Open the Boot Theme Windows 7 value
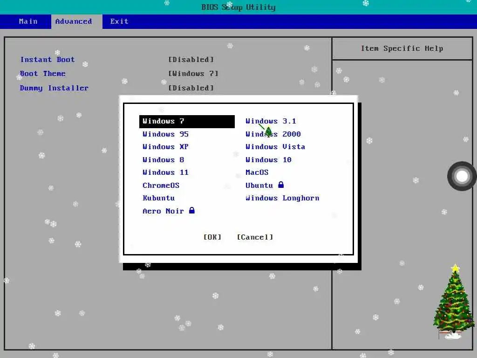477x358 pixels. coord(193,74)
